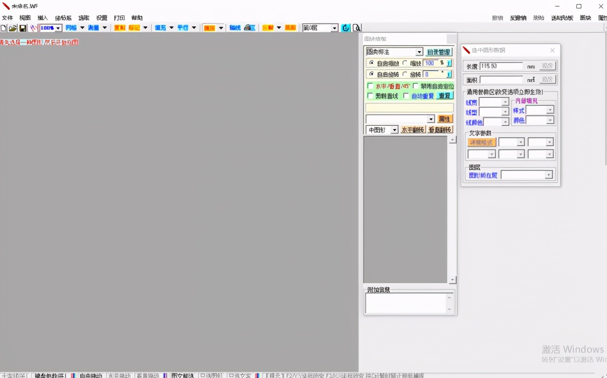Select the 自由缩放 radio button
Screen dimensions: 607x378
371,63
